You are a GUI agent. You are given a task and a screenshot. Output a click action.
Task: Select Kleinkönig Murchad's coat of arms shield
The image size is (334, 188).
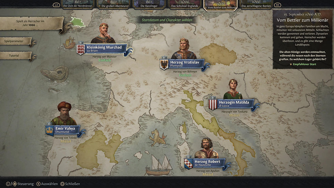coord(81,49)
